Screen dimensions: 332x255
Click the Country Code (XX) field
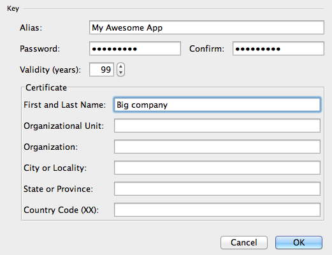(217, 210)
